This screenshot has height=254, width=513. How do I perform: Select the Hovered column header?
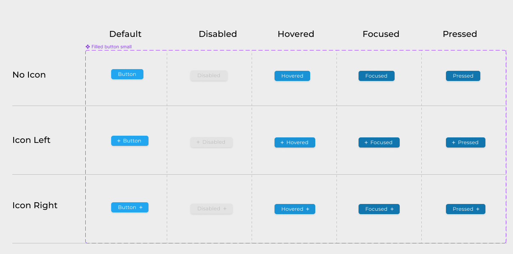(x=296, y=34)
